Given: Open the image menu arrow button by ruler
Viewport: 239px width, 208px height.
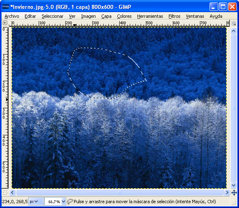Looking at the screenshot, I should [5, 23].
